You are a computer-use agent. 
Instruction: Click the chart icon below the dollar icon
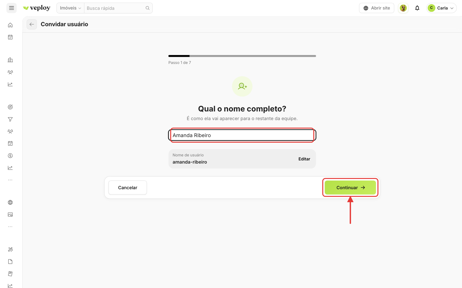[x=10, y=168]
